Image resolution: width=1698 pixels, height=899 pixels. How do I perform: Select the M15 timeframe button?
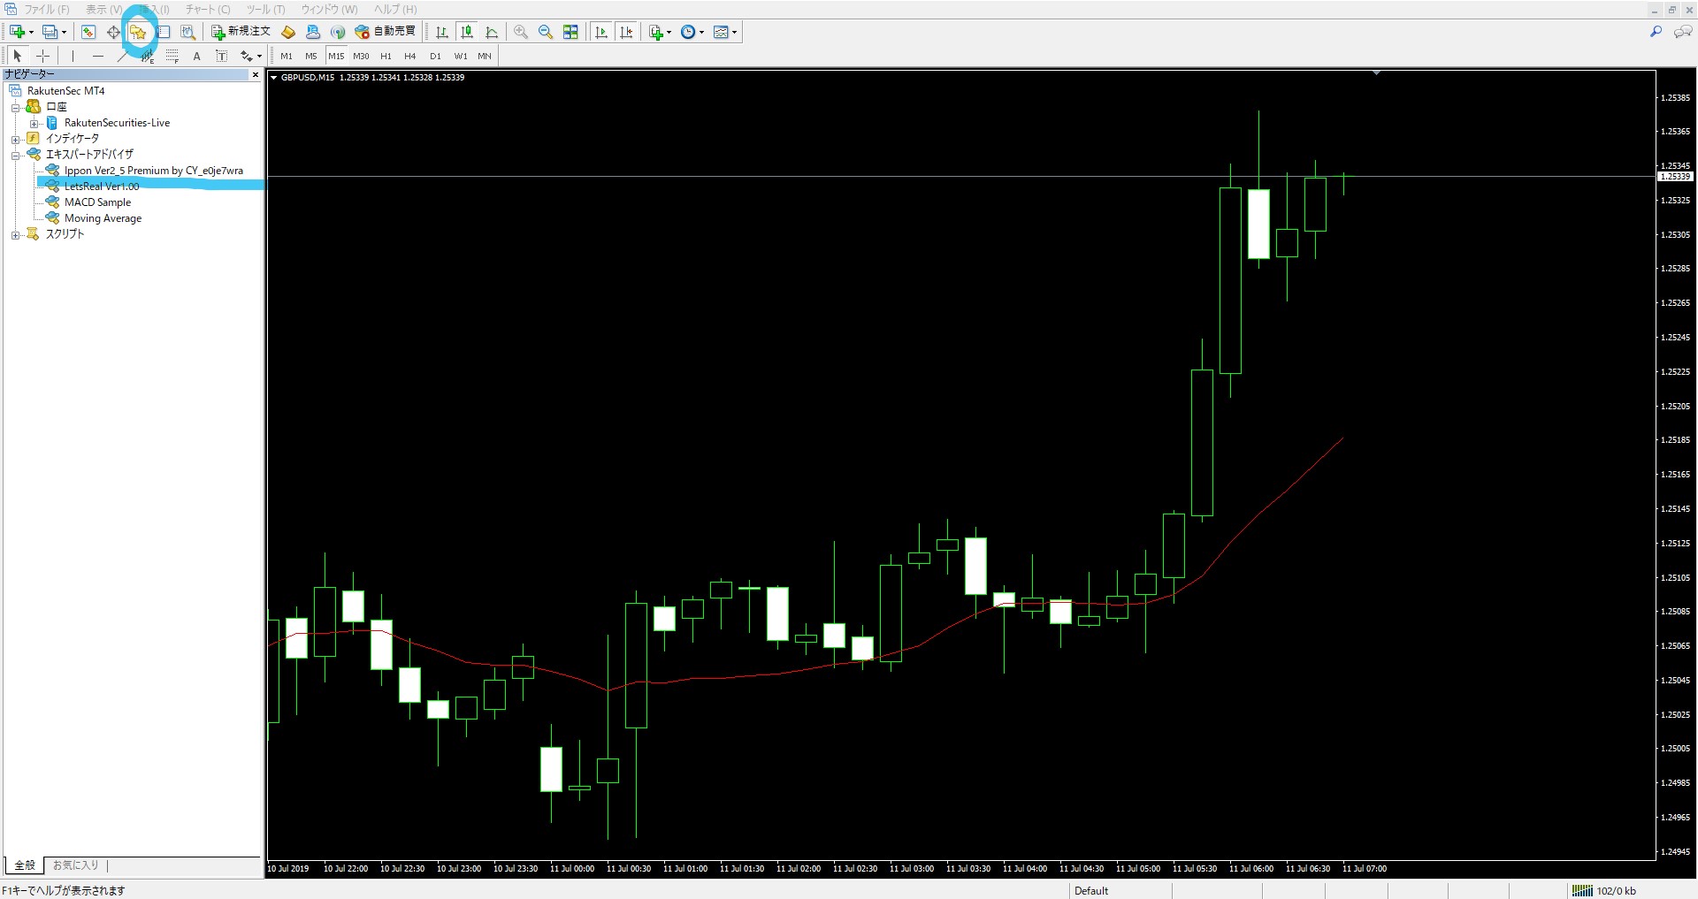pyautogui.click(x=336, y=56)
